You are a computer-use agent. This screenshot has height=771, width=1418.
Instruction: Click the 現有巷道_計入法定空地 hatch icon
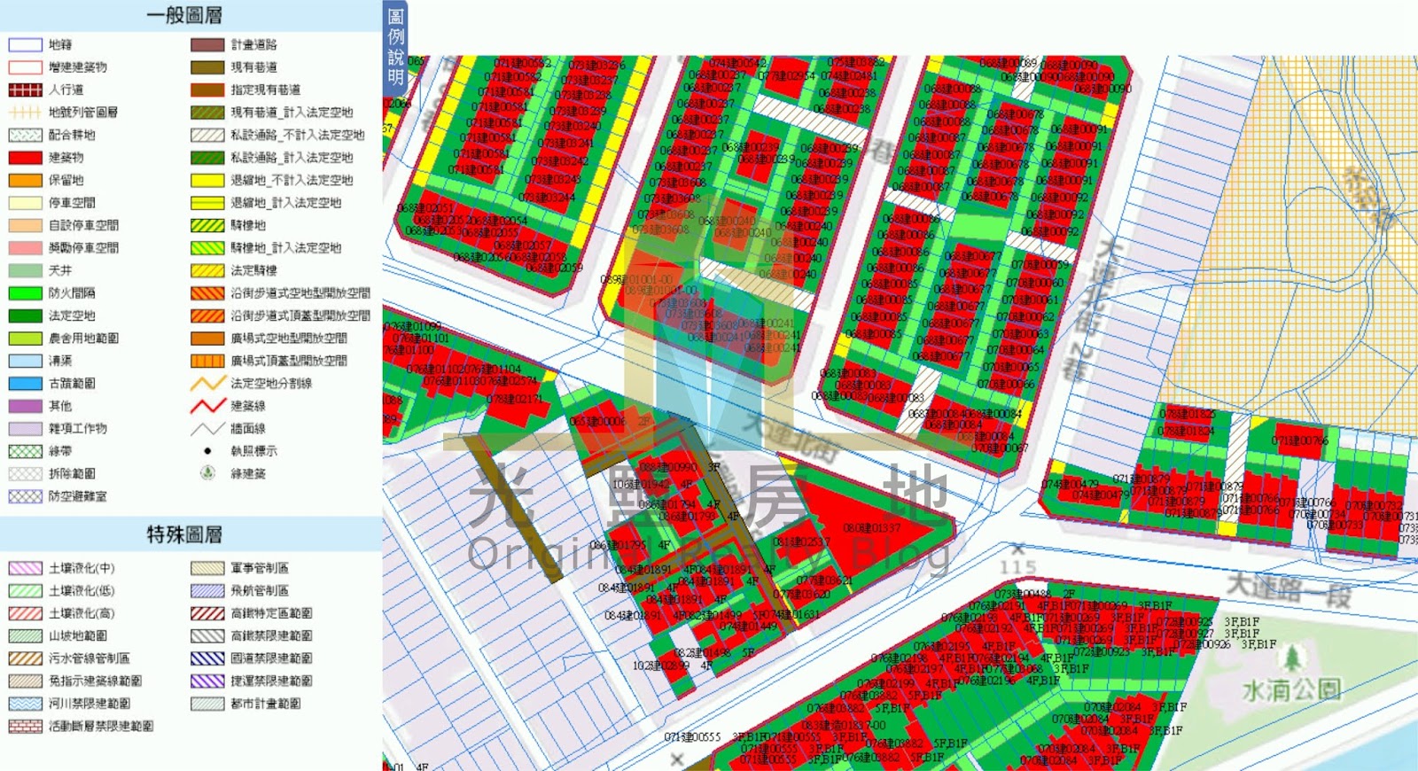[x=207, y=113]
